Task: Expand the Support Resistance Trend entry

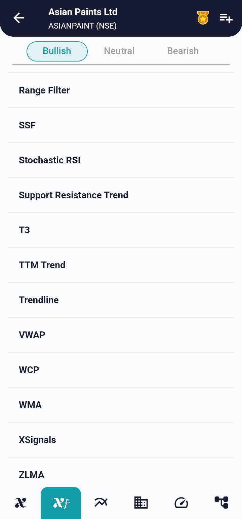Action: tap(121, 195)
